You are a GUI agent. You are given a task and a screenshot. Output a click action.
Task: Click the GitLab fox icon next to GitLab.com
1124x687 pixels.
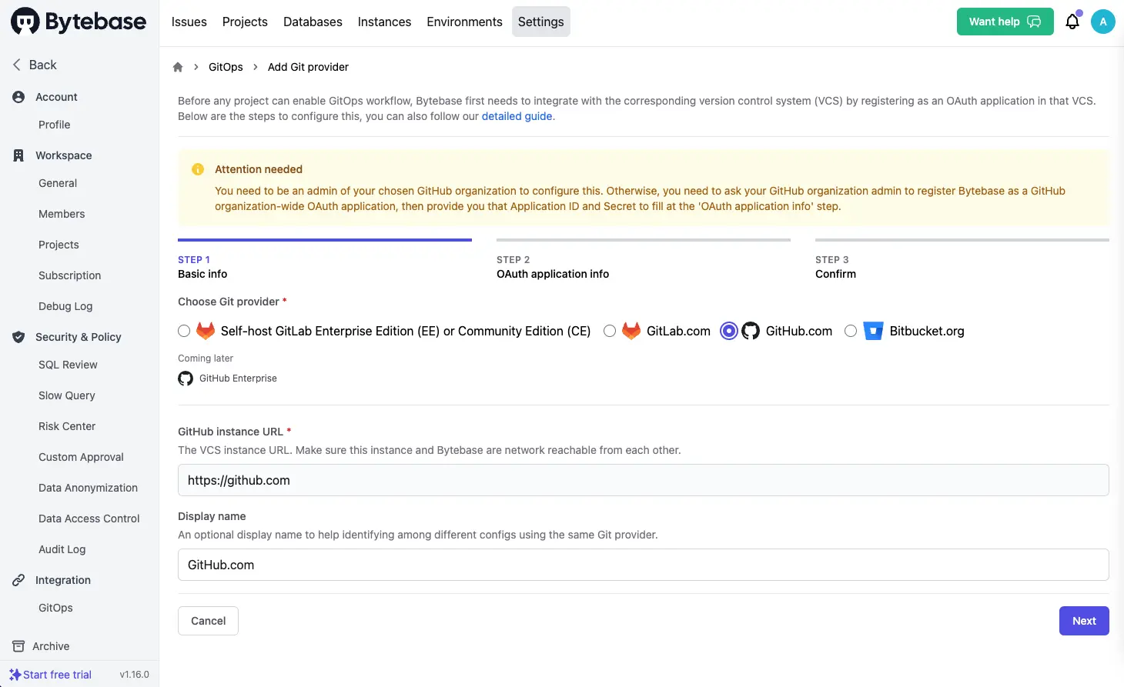coord(631,330)
